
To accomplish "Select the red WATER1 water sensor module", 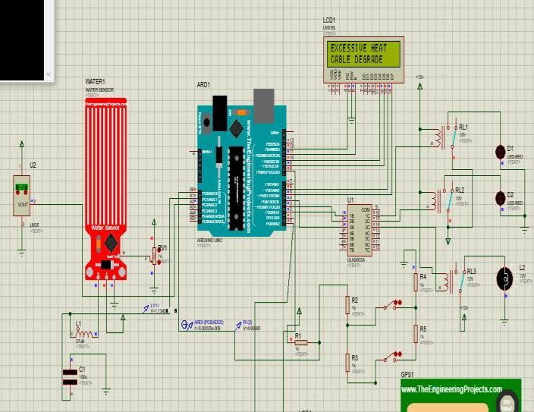I will click(106, 189).
